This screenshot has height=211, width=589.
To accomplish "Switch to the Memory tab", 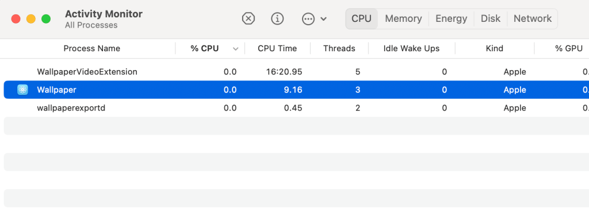I will (403, 19).
